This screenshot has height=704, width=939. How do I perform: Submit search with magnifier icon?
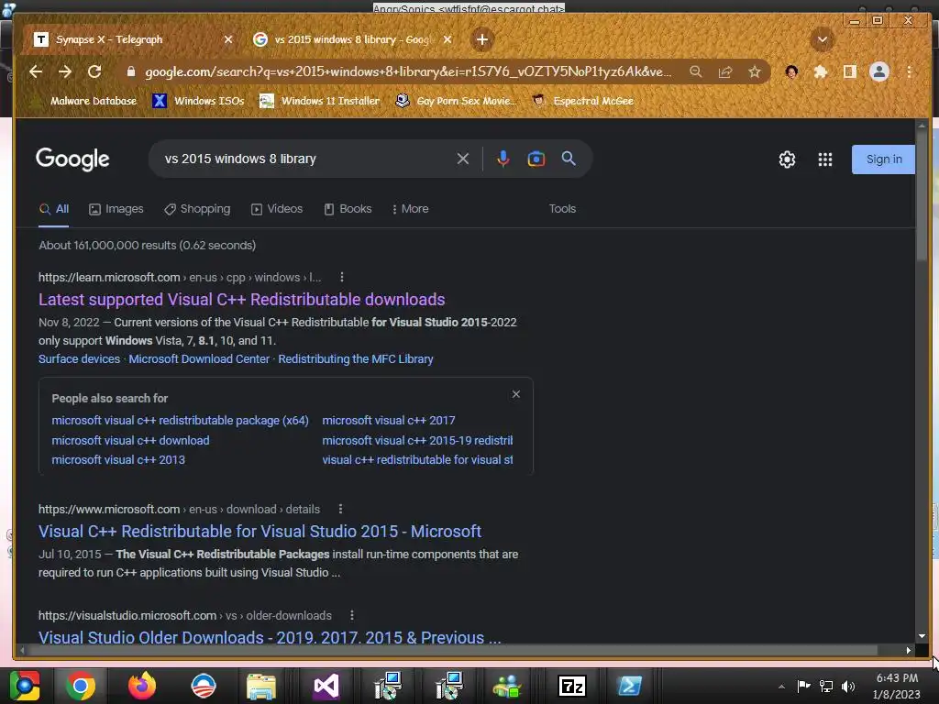tap(569, 159)
